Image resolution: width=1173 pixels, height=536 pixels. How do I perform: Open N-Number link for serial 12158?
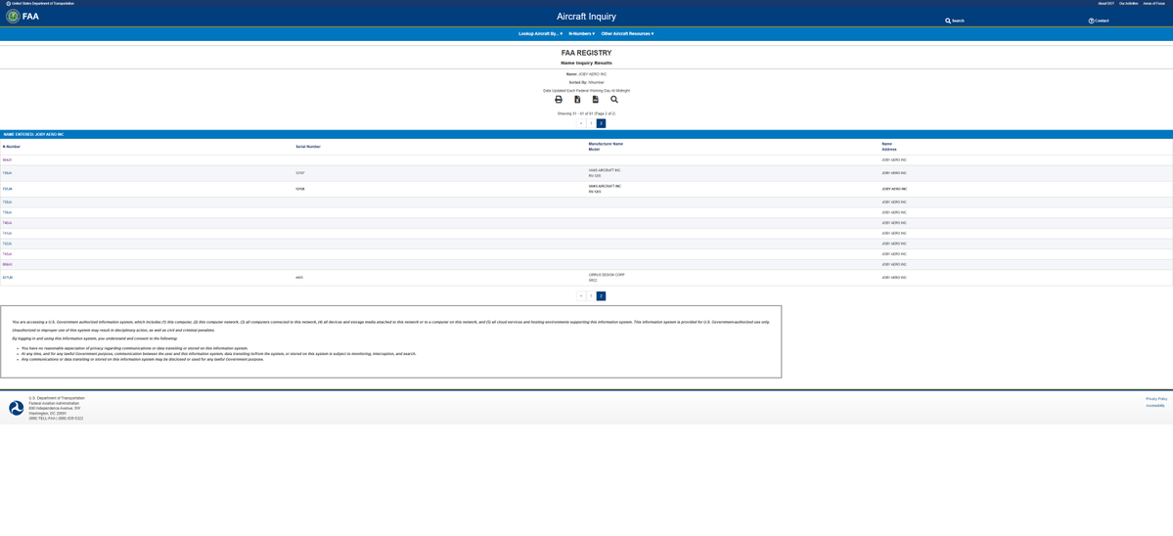pos(7,189)
